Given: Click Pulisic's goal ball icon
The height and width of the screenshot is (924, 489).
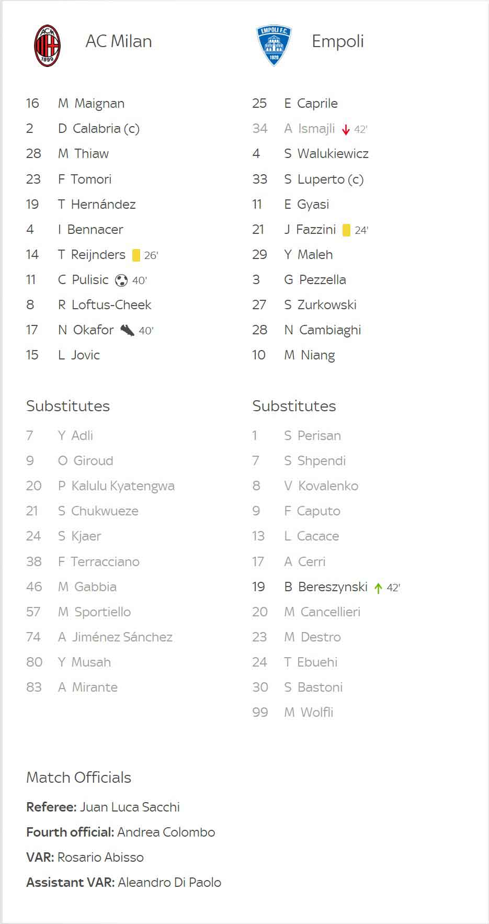Looking at the screenshot, I should [x=121, y=280].
